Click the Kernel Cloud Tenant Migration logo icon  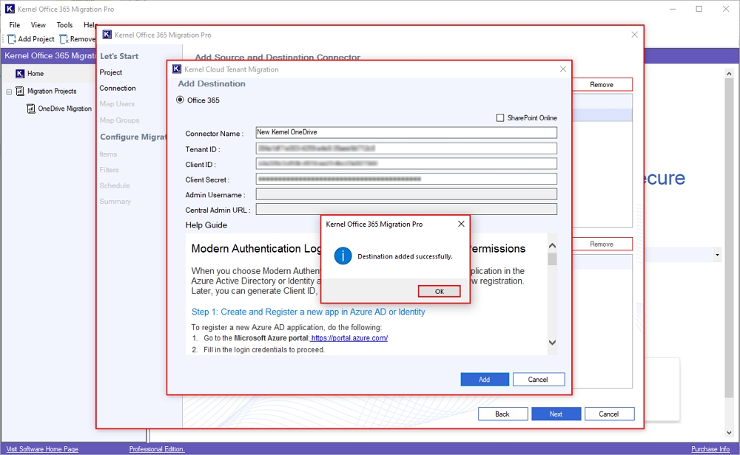tap(177, 69)
